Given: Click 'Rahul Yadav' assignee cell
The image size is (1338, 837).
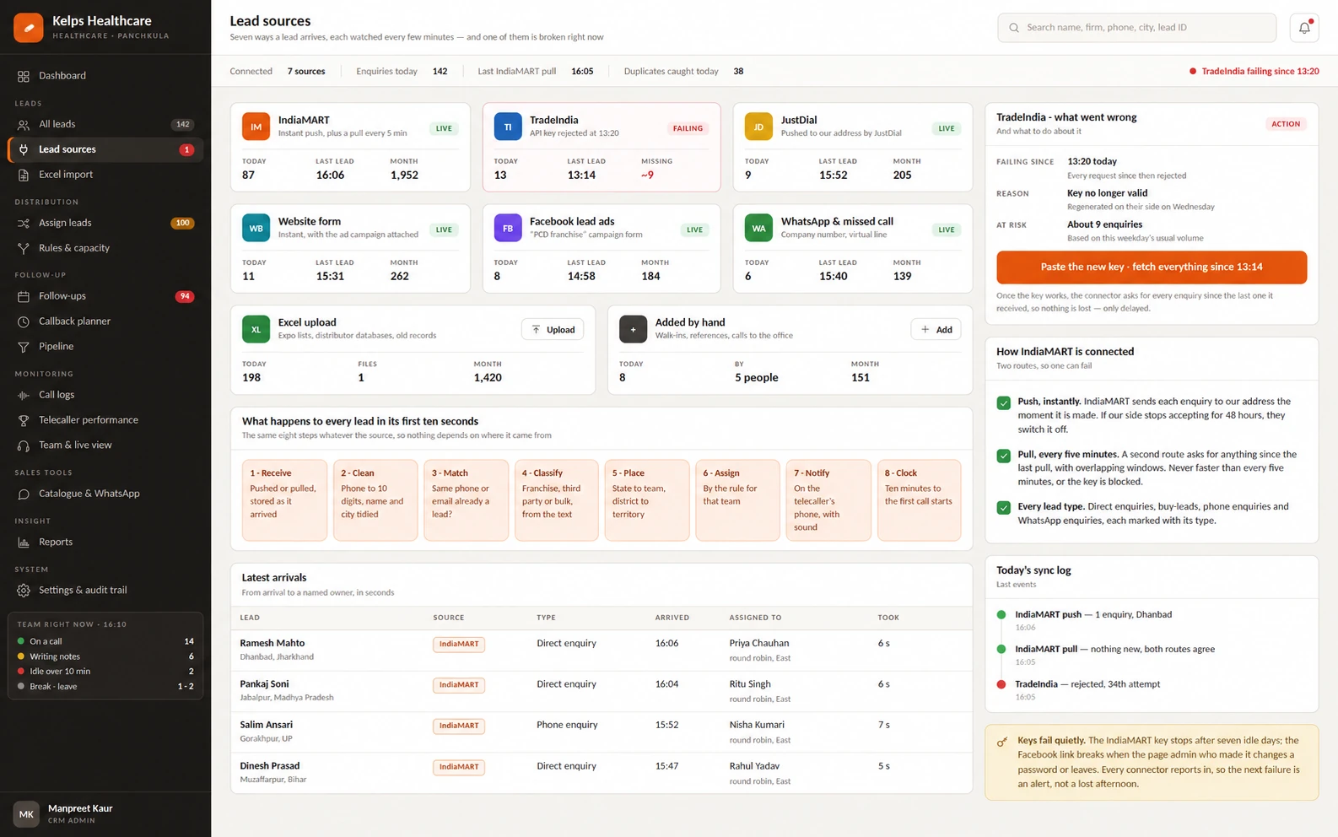Looking at the screenshot, I should point(754,766).
